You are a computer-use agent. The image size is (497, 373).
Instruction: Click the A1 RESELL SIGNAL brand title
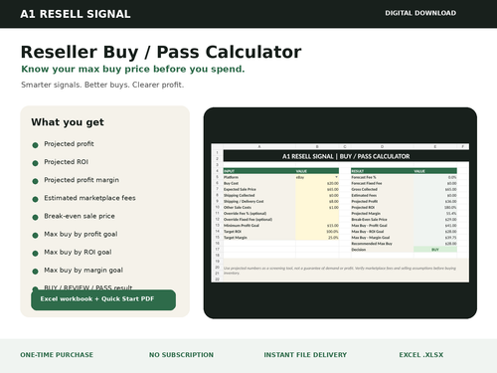tap(76, 14)
